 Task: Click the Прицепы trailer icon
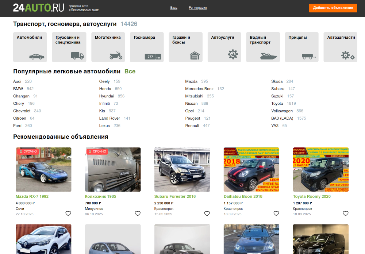[308, 56]
